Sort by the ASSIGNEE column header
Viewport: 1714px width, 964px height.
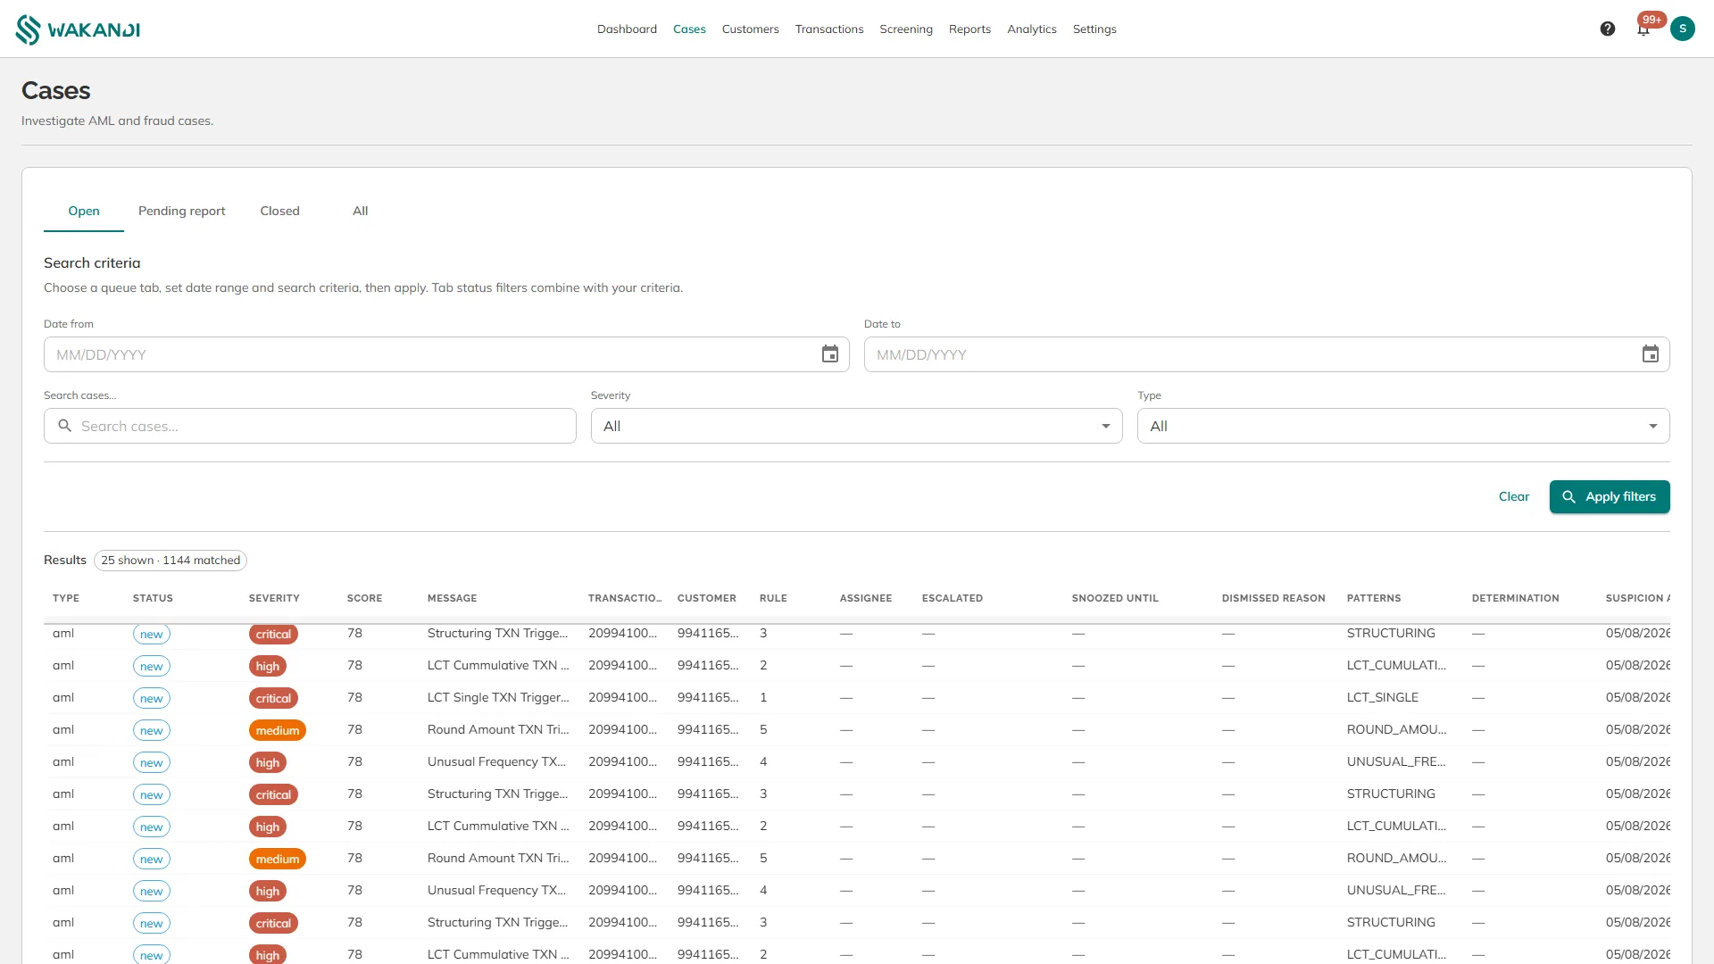(x=866, y=598)
